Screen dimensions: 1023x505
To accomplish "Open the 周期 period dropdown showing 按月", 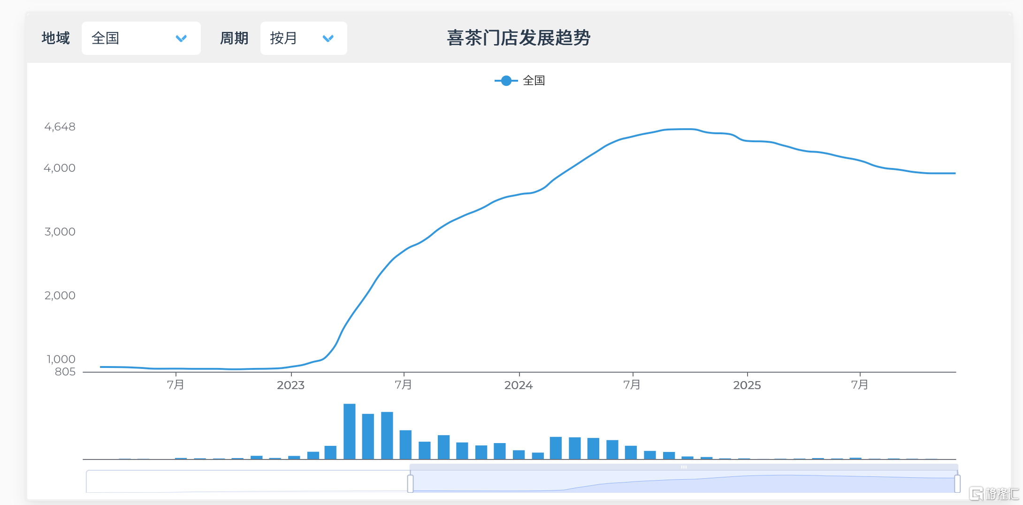I will click(304, 38).
